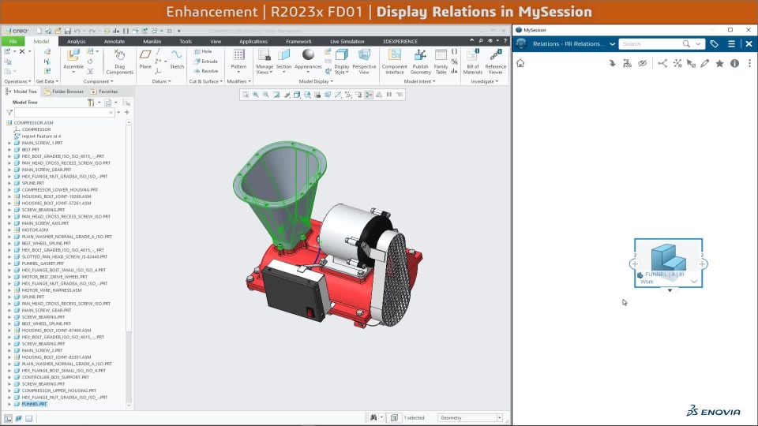Select the Drag Components tool
758x426 pixels.
tap(119, 62)
